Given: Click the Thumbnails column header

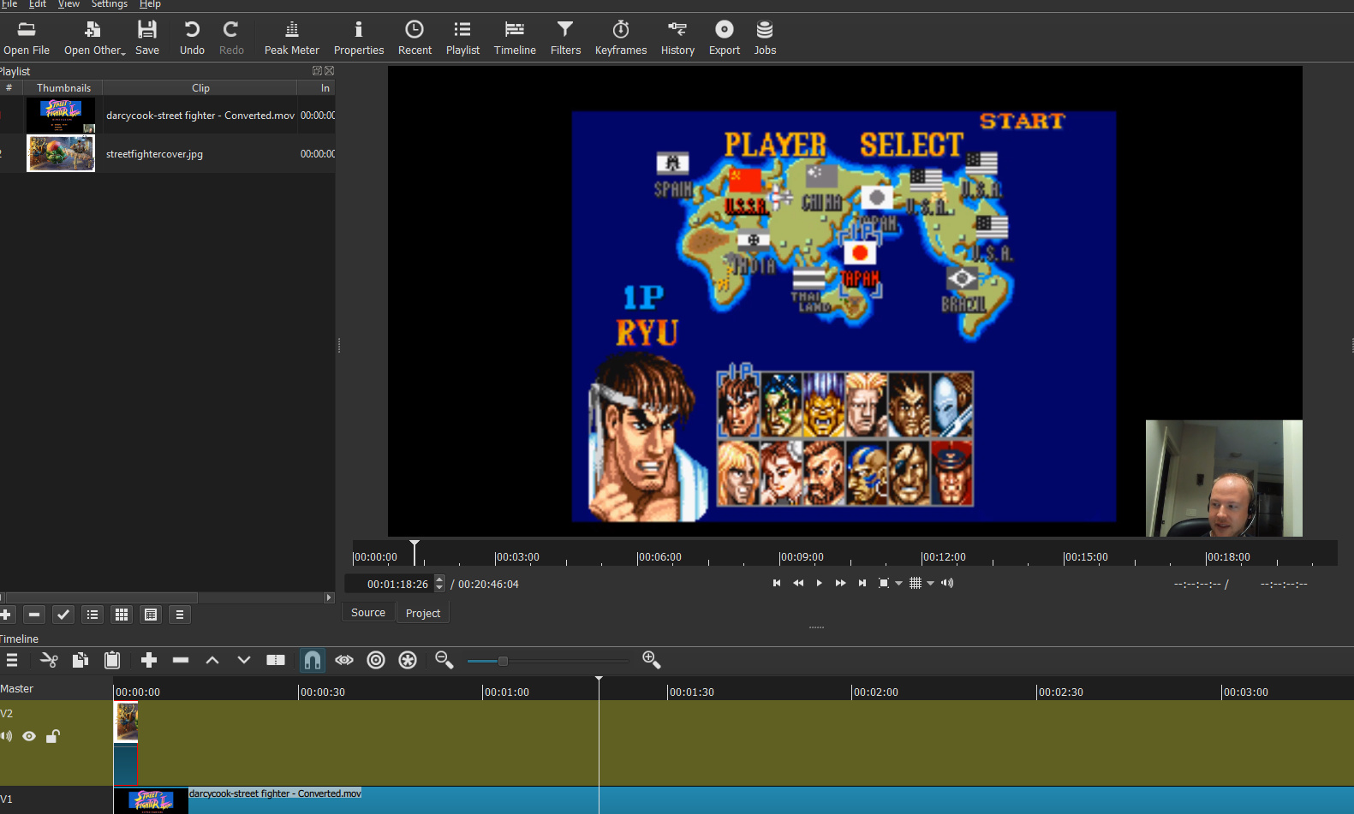Looking at the screenshot, I should click(63, 88).
